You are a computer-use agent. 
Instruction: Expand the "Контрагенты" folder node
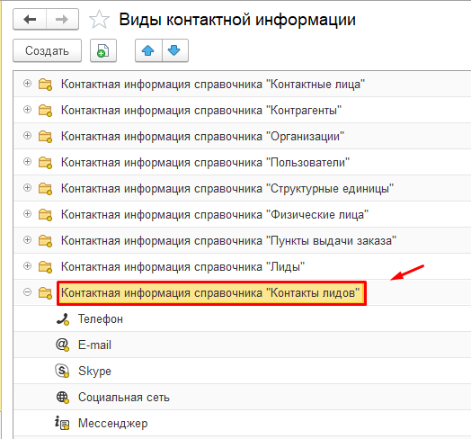(27, 110)
